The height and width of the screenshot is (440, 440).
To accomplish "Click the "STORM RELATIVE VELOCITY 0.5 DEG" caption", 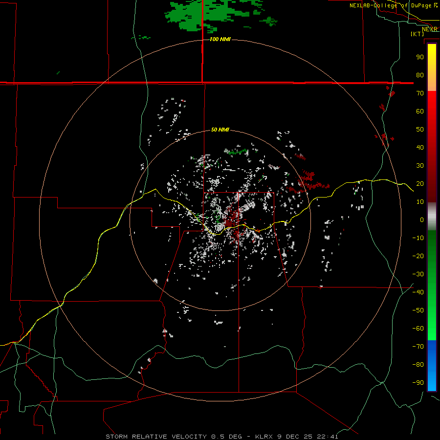I will click(174, 437).
